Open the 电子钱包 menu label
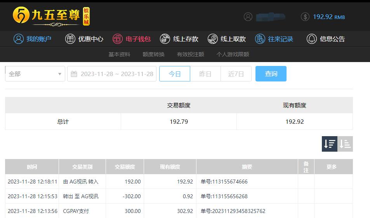370x218 pixels. (x=138, y=39)
